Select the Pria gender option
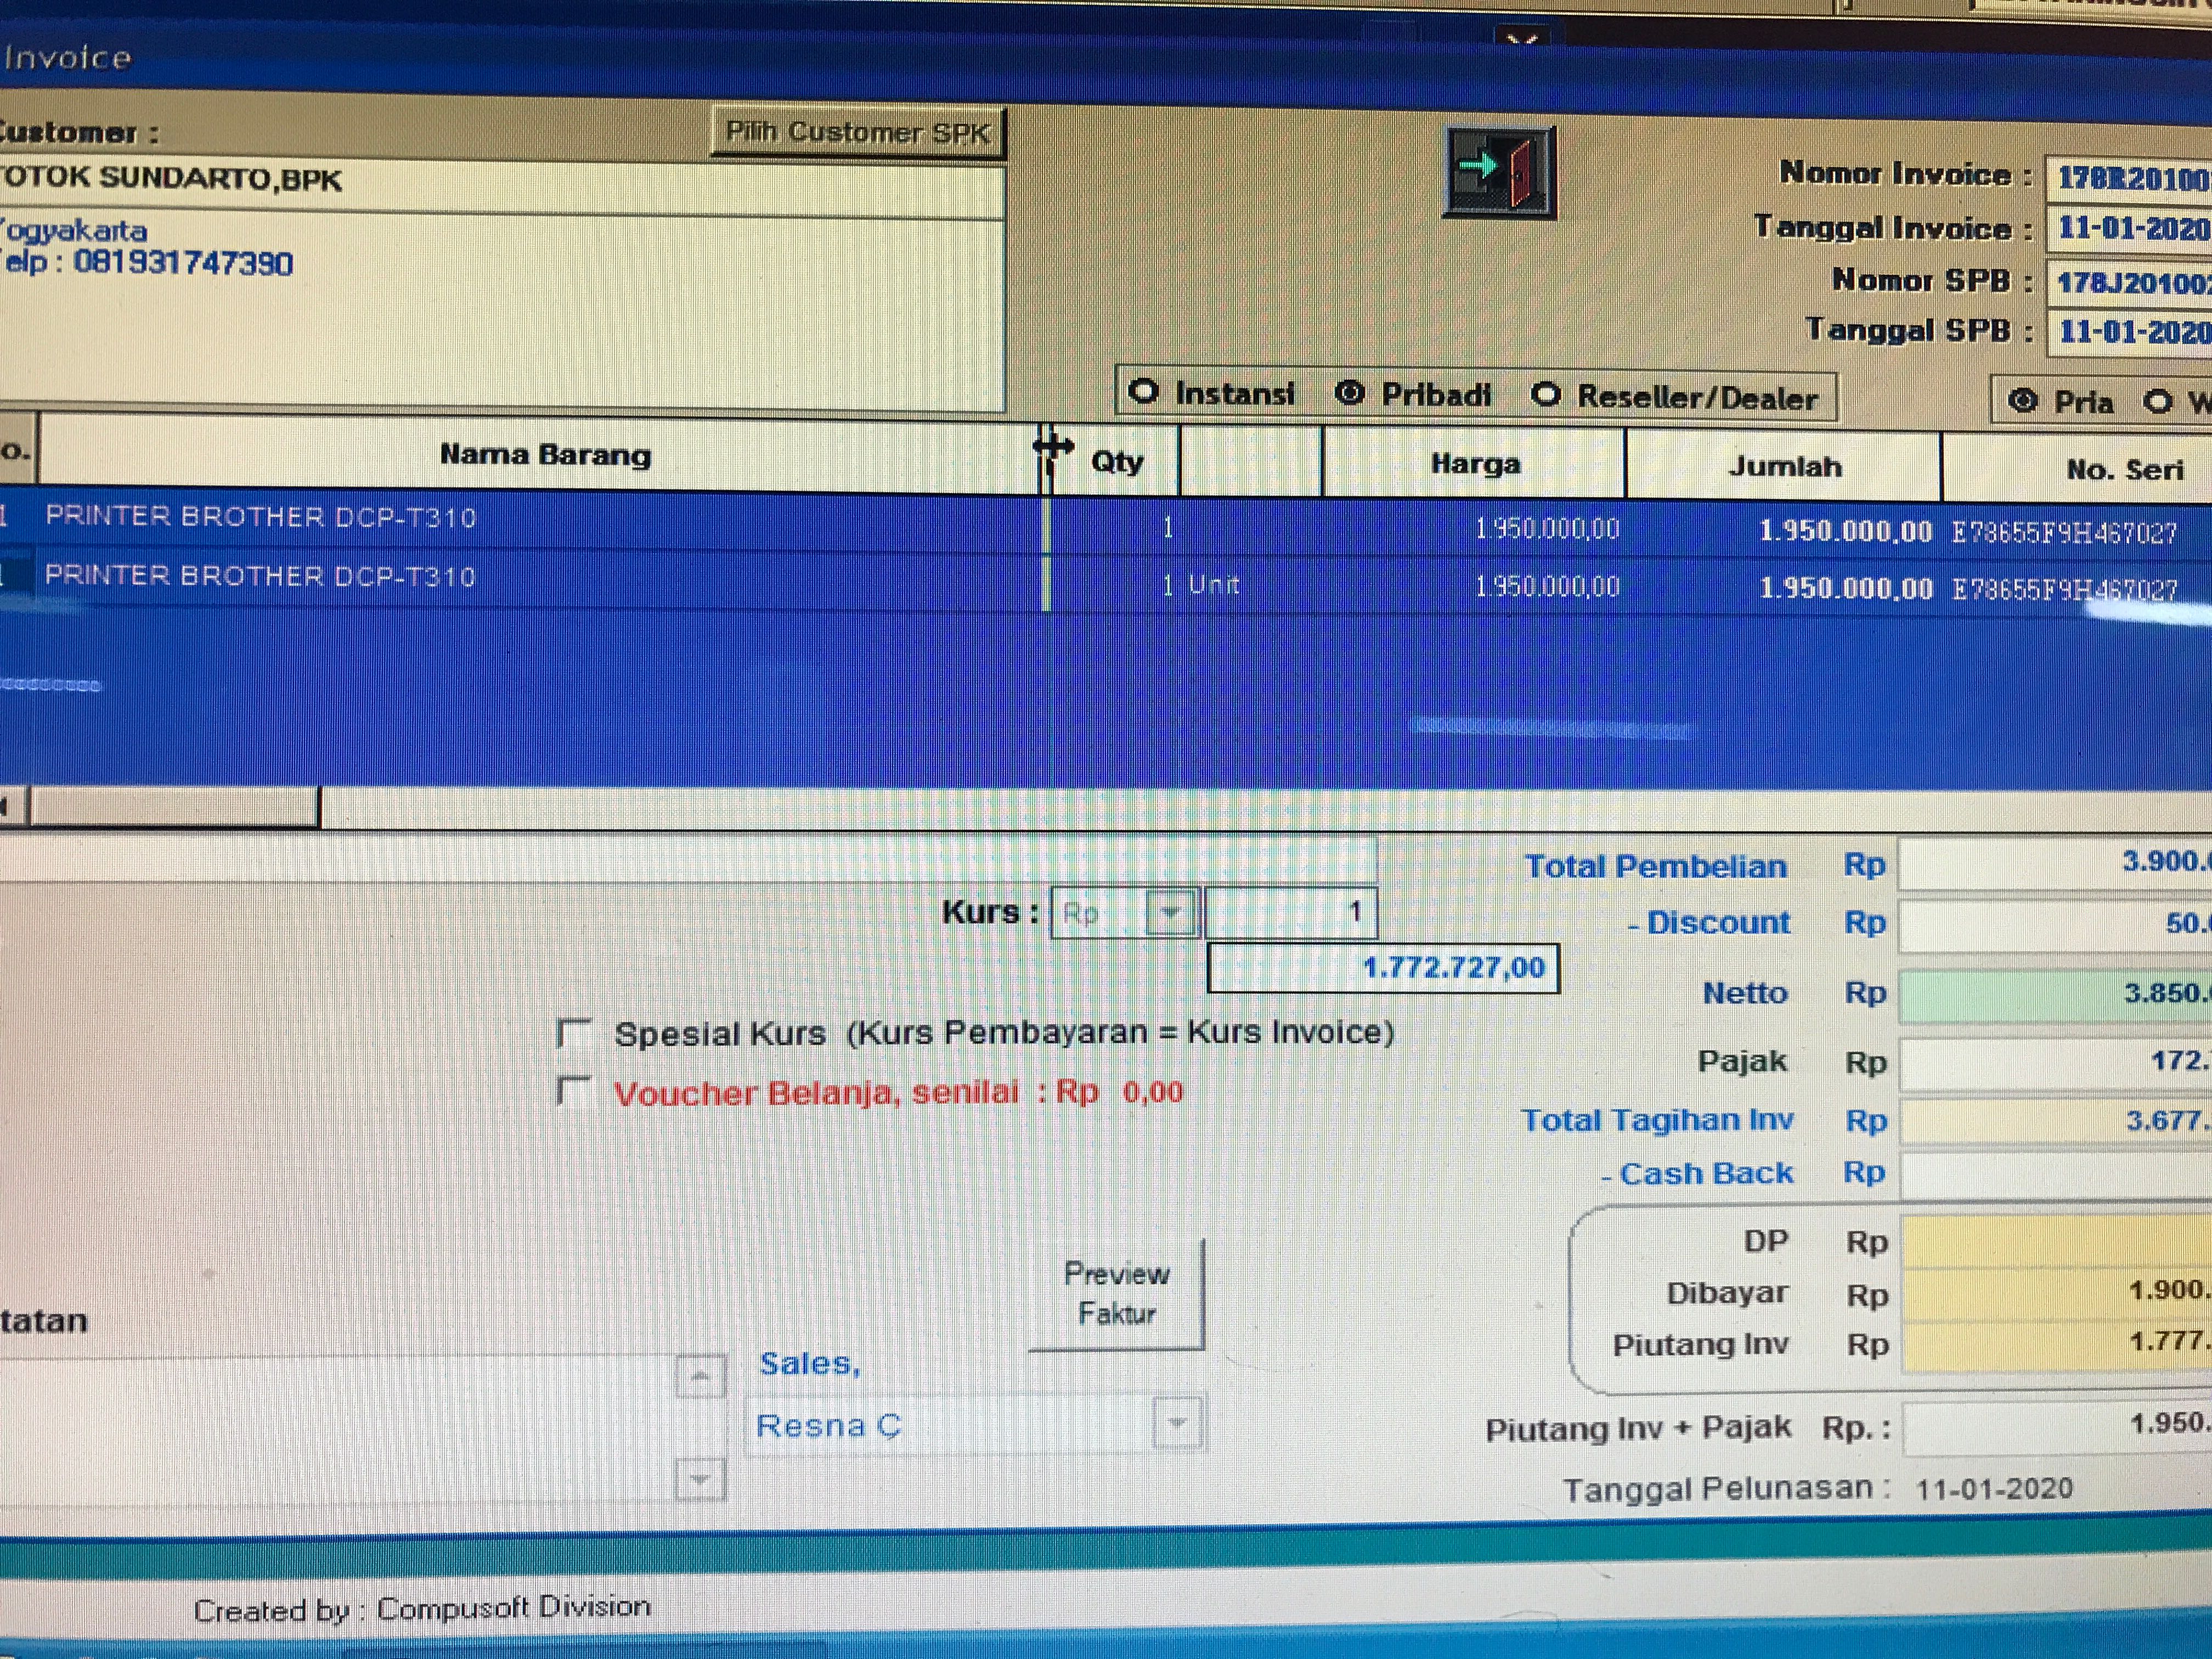Image resolution: width=2212 pixels, height=1659 pixels. pos(2022,401)
